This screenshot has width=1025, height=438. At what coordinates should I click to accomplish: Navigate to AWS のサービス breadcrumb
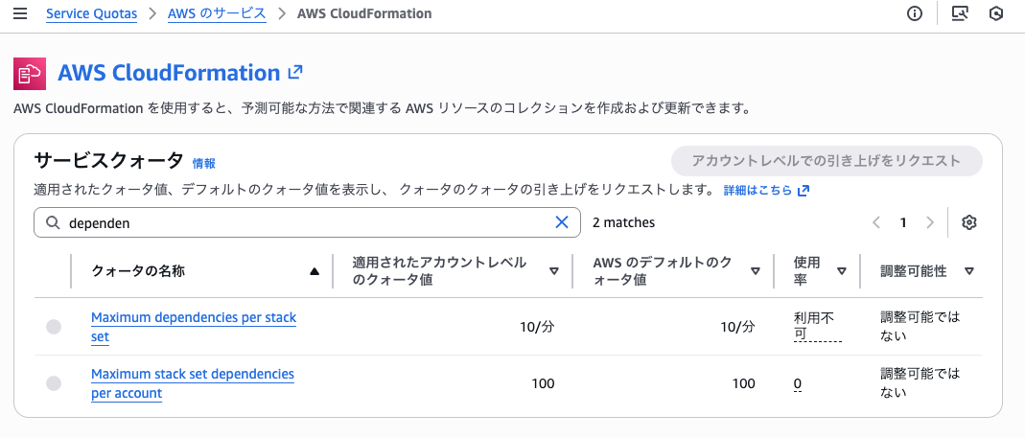coord(217,14)
